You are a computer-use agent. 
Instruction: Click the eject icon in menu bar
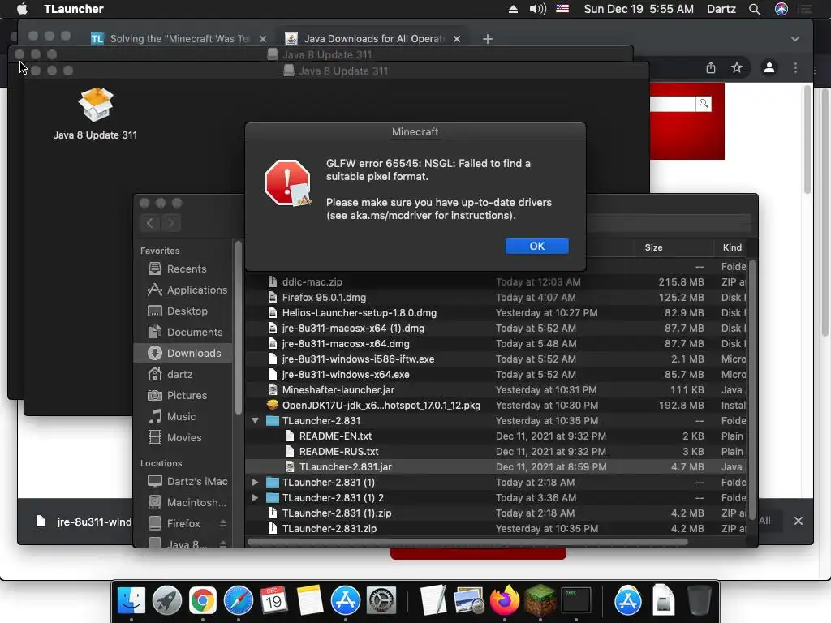click(x=513, y=9)
